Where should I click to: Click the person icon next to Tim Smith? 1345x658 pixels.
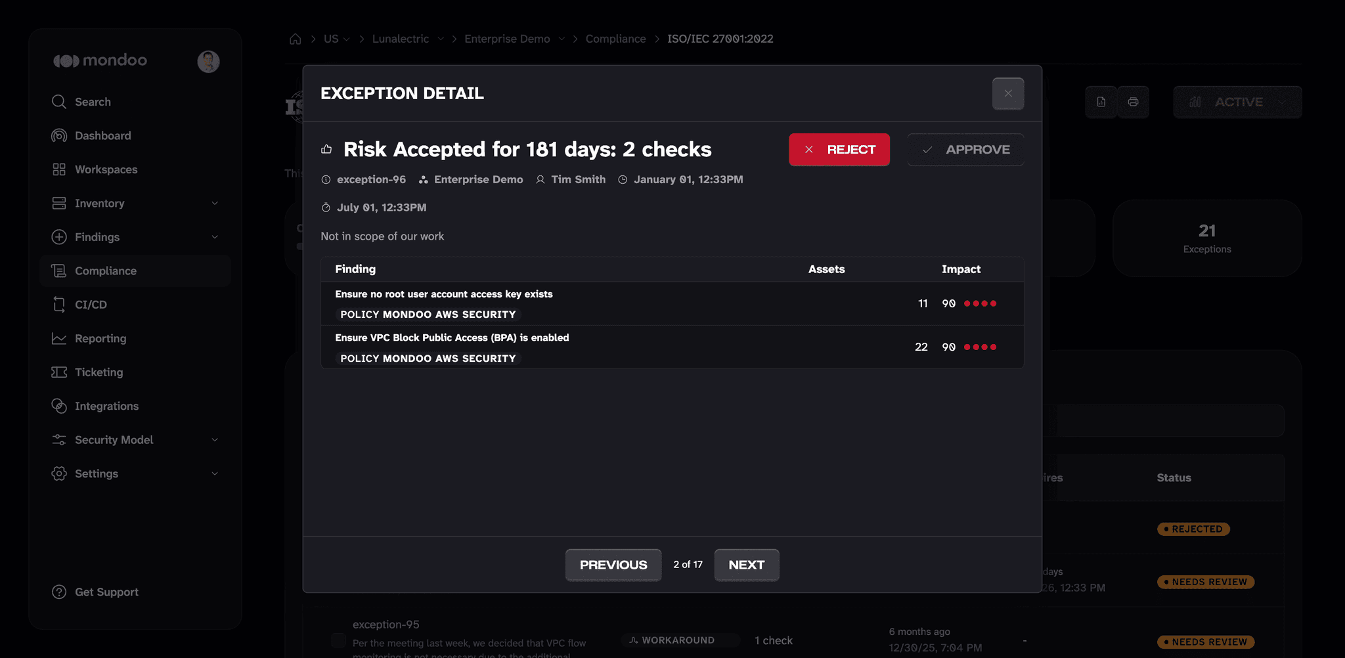[540, 179]
